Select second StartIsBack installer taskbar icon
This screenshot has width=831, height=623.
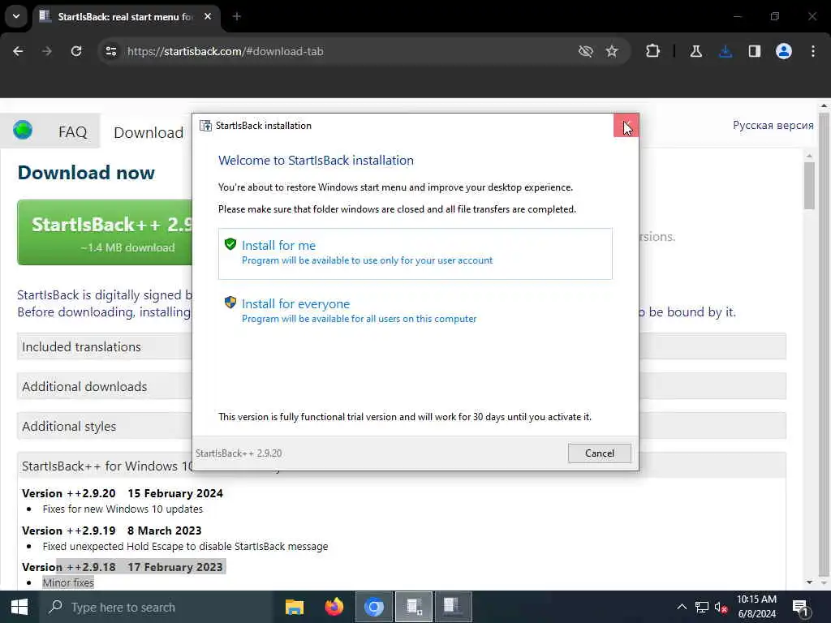tap(453, 607)
